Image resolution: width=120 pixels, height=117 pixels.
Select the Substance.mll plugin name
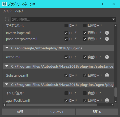(17, 76)
